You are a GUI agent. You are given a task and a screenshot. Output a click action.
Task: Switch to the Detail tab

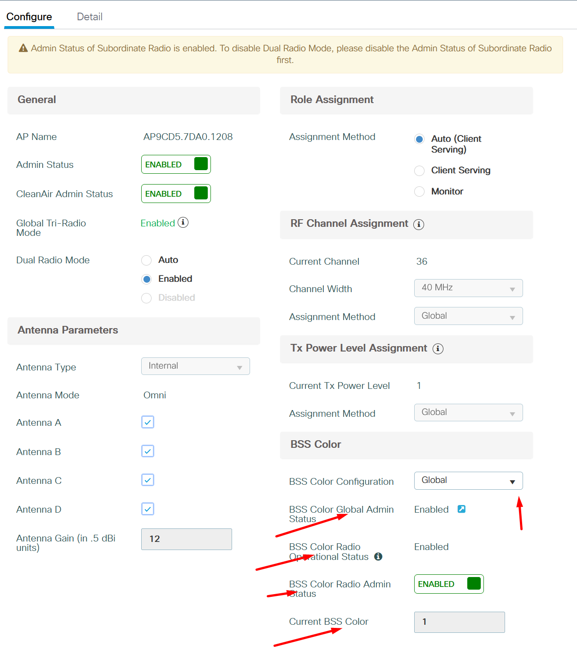click(x=89, y=16)
